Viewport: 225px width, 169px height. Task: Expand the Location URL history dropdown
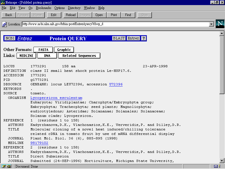pos(211,24)
